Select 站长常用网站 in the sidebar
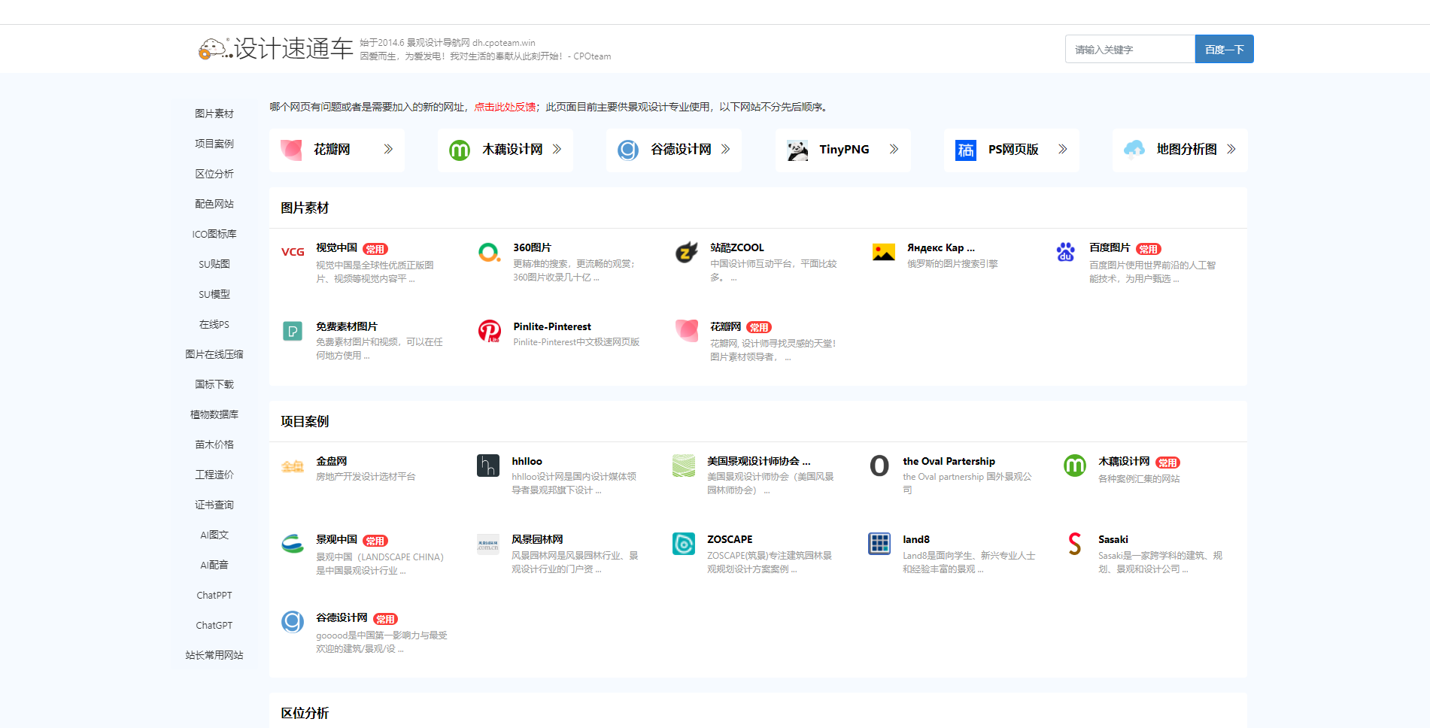1430x728 pixels. 214,655
